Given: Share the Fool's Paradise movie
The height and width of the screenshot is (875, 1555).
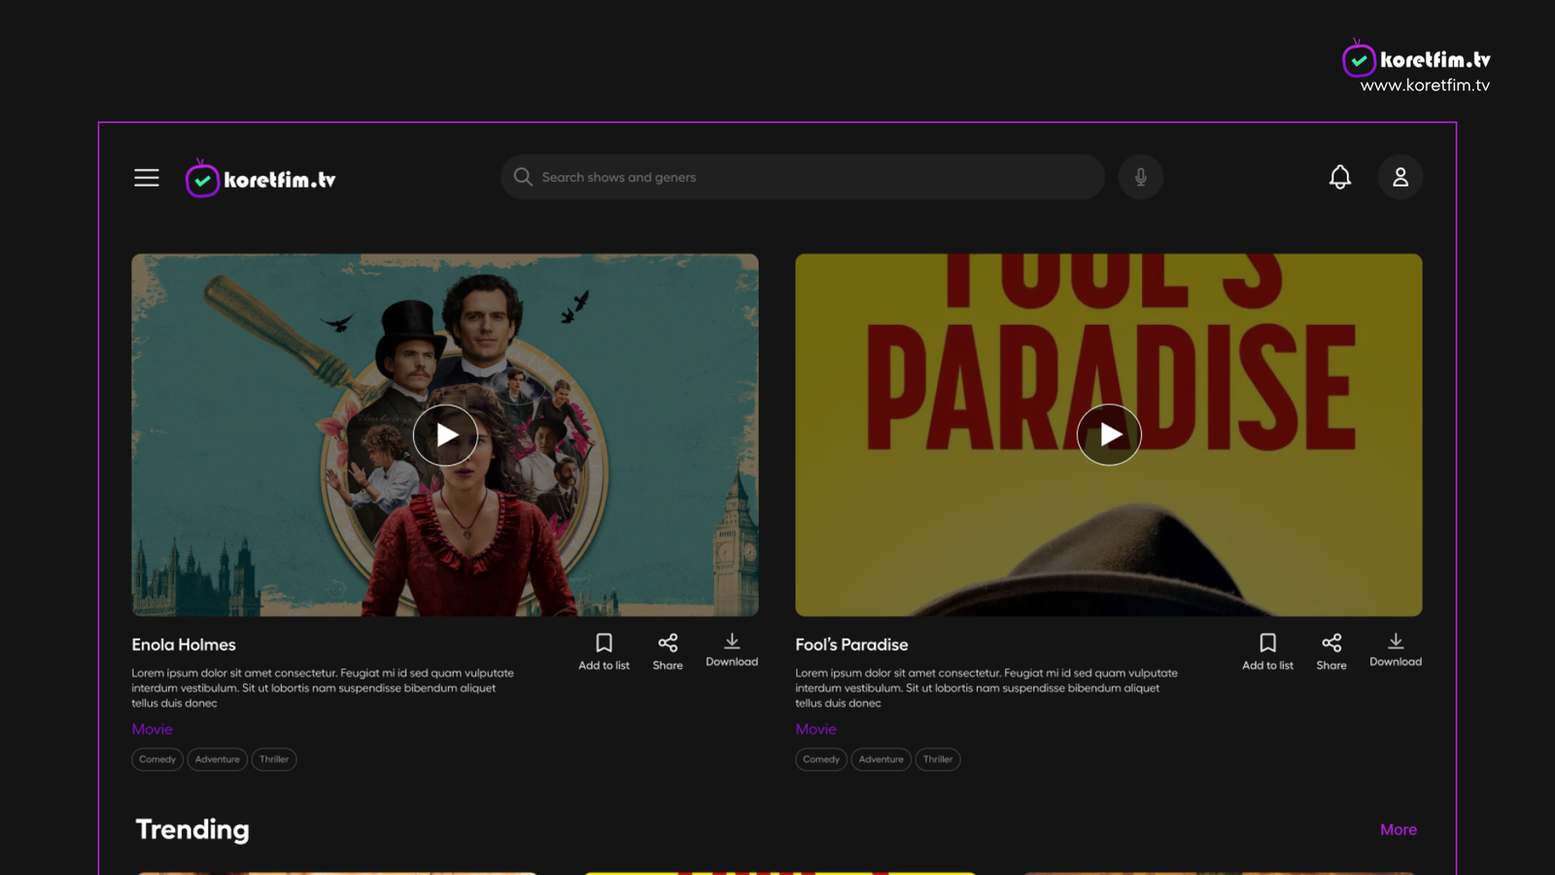Looking at the screenshot, I should [1331, 651].
